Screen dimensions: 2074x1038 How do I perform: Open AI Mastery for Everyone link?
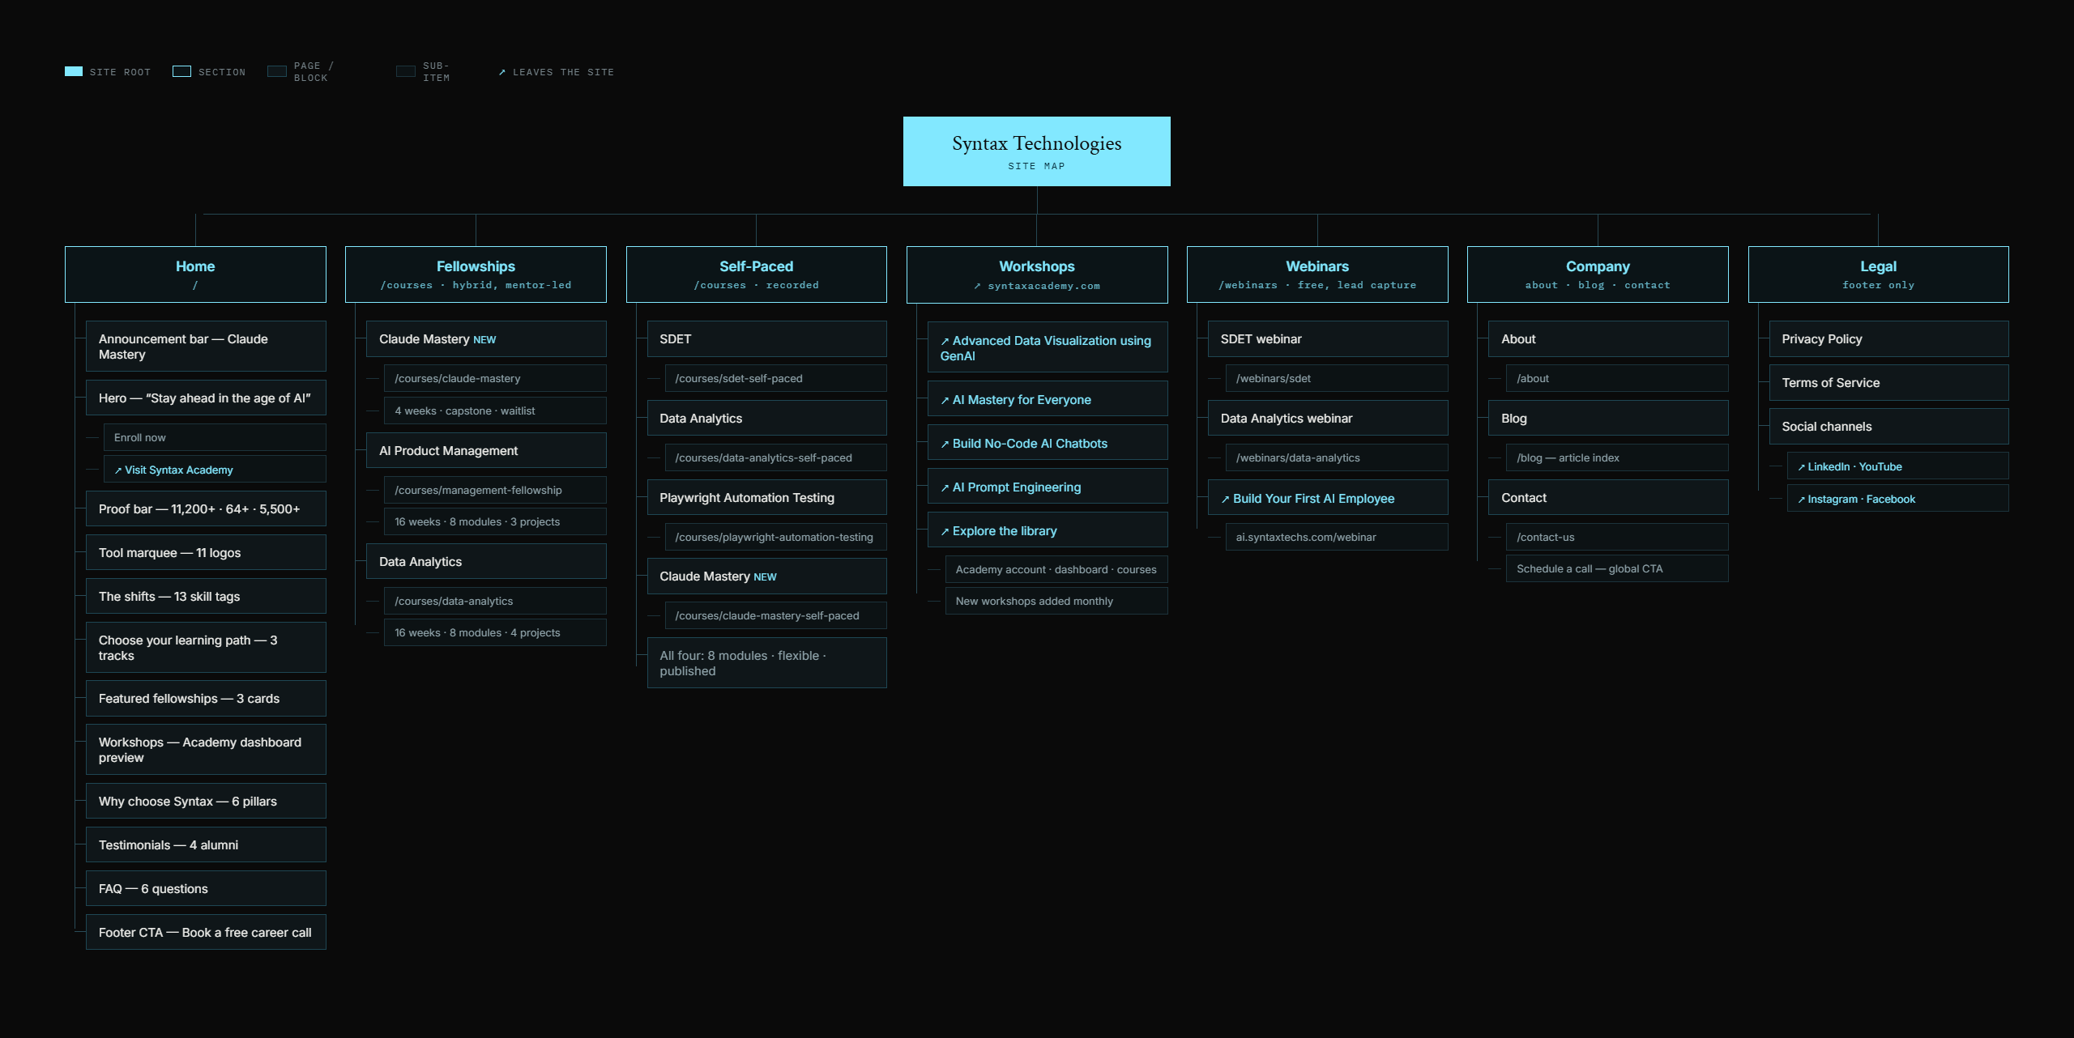pos(1048,399)
